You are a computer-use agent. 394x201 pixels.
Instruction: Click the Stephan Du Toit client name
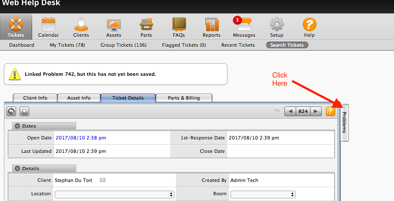click(x=73, y=180)
